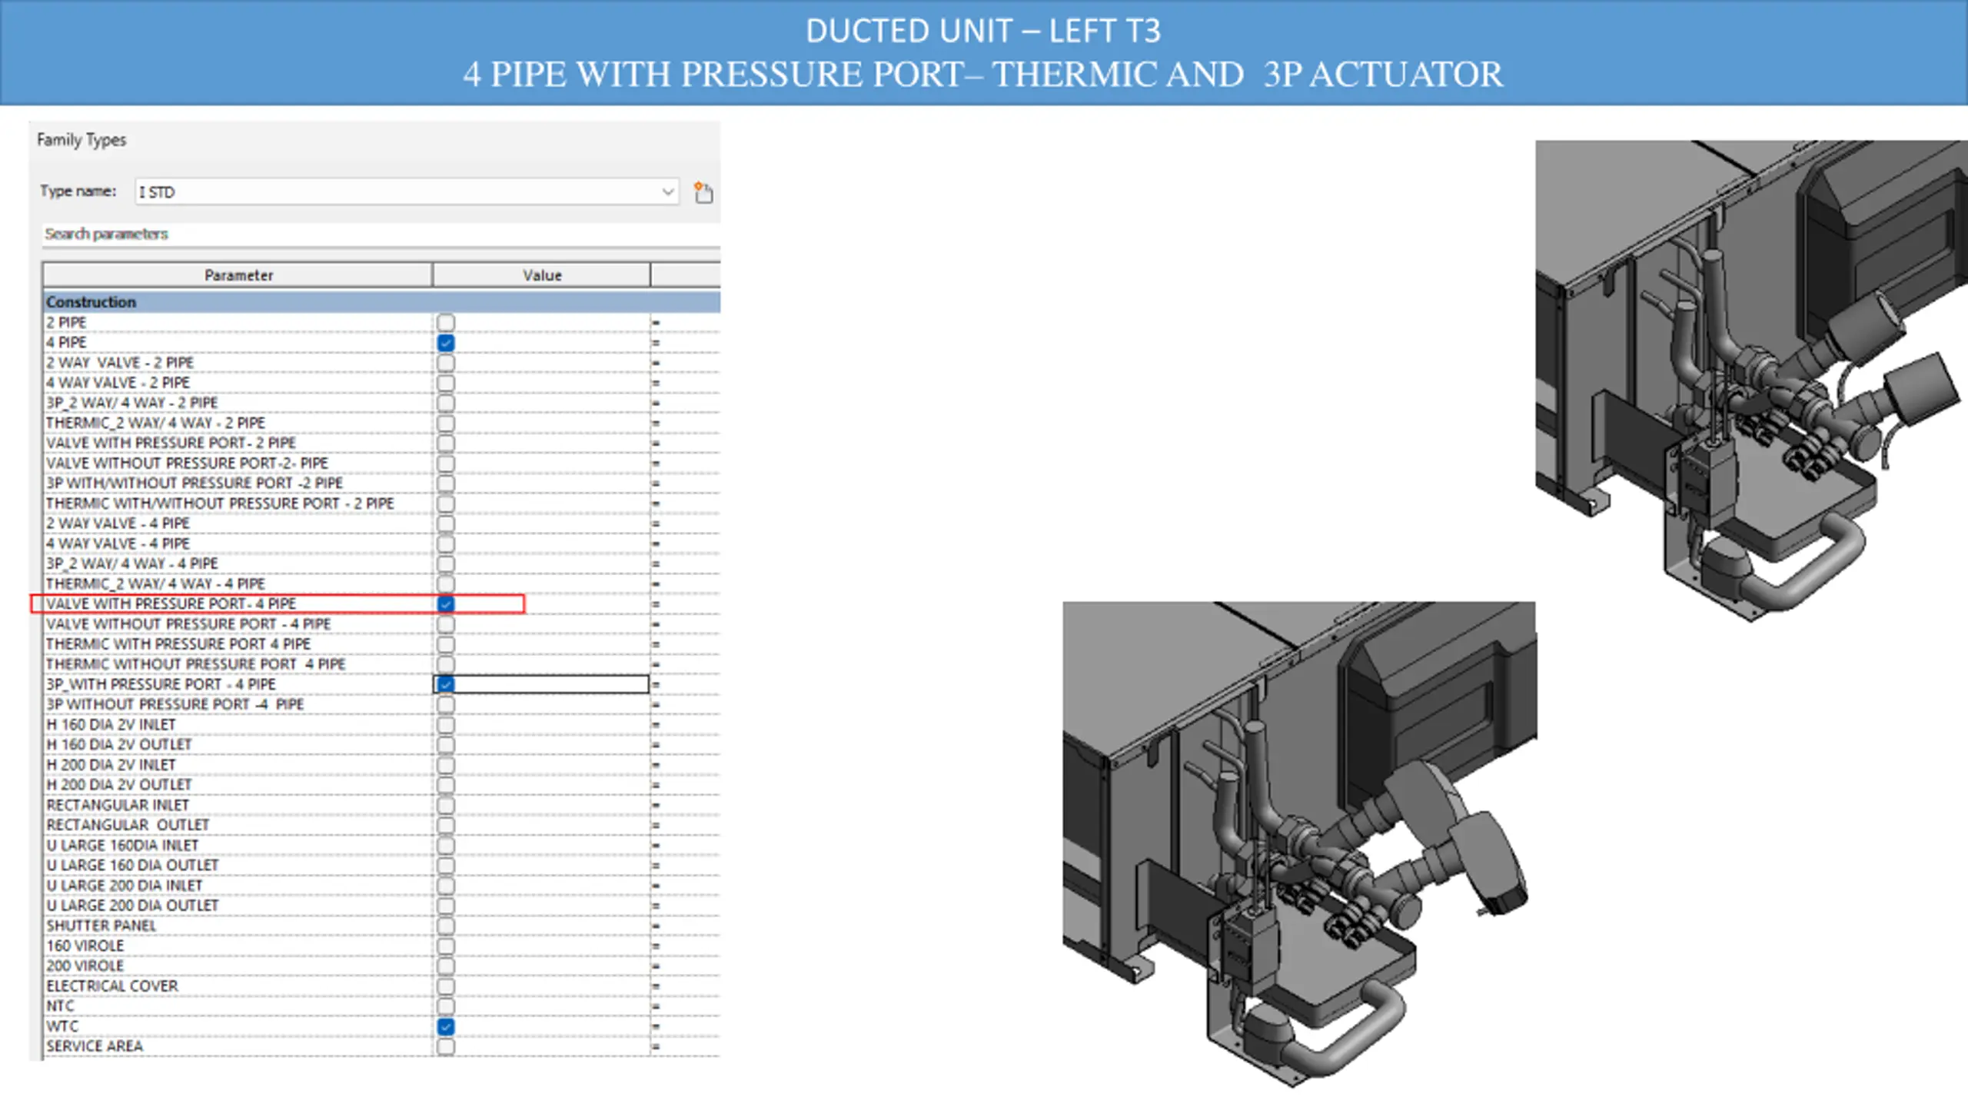1968x1107 pixels.
Task: Select the WTC parameter name
Action: (62, 1026)
